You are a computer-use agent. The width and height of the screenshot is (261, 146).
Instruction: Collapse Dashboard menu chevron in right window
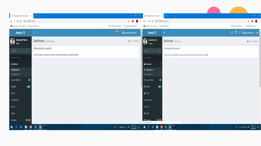pos(161,64)
